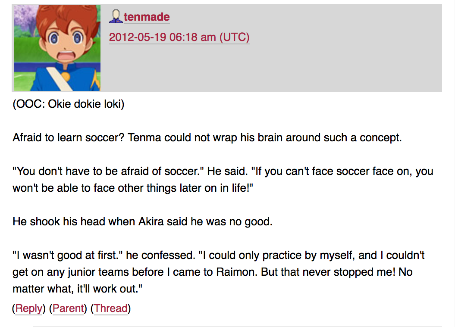
Task: Go to the Parent comment link
Action: pos(68,308)
